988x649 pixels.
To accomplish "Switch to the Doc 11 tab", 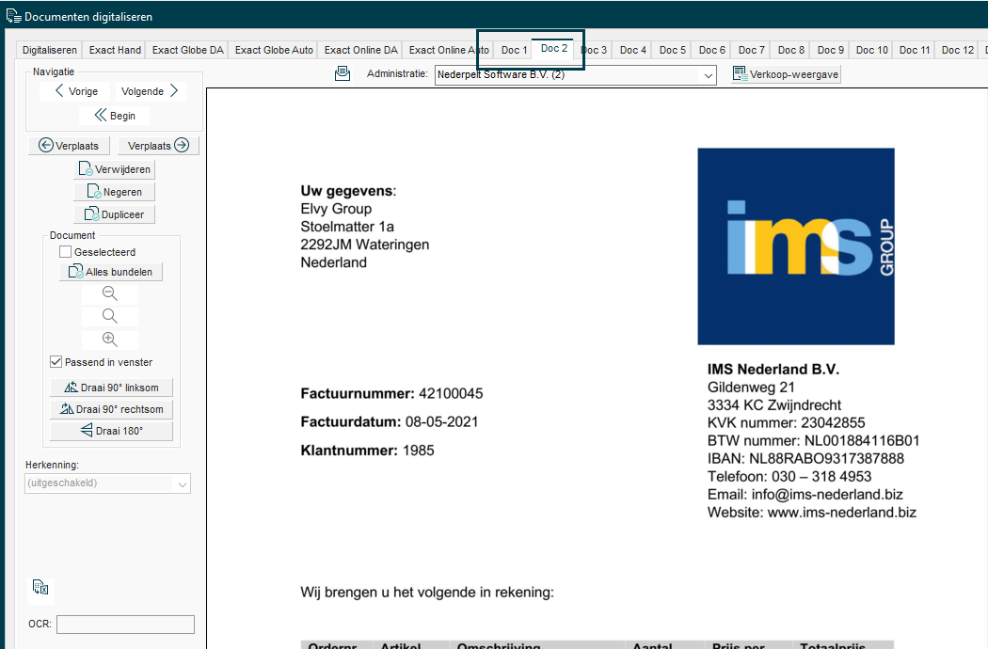I will coord(915,50).
